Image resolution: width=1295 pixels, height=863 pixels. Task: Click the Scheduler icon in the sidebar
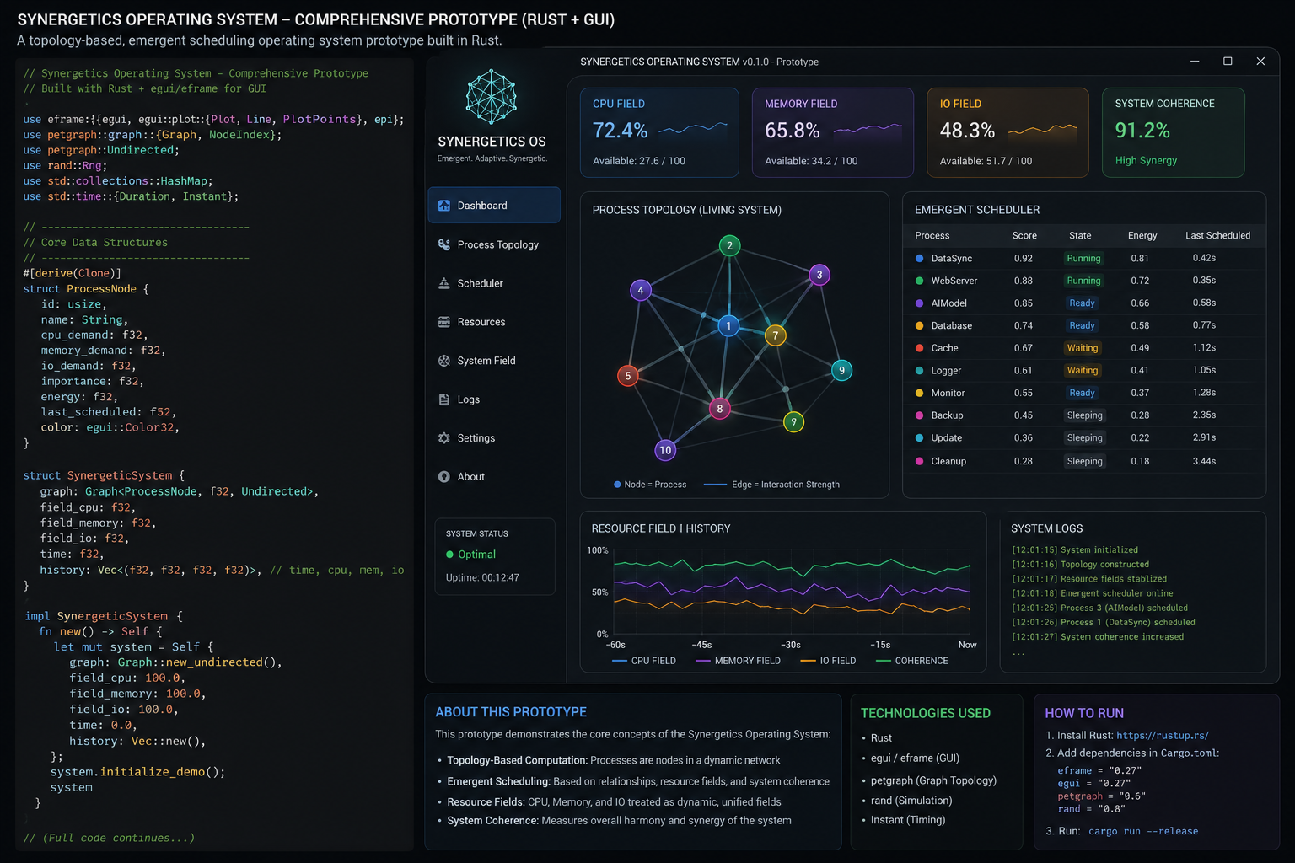(x=444, y=283)
